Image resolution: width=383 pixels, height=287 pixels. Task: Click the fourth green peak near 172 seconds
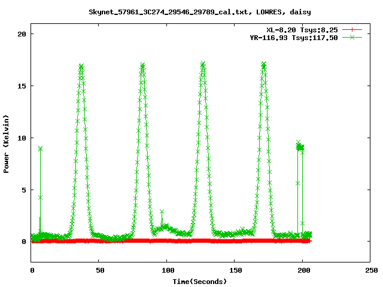click(263, 65)
